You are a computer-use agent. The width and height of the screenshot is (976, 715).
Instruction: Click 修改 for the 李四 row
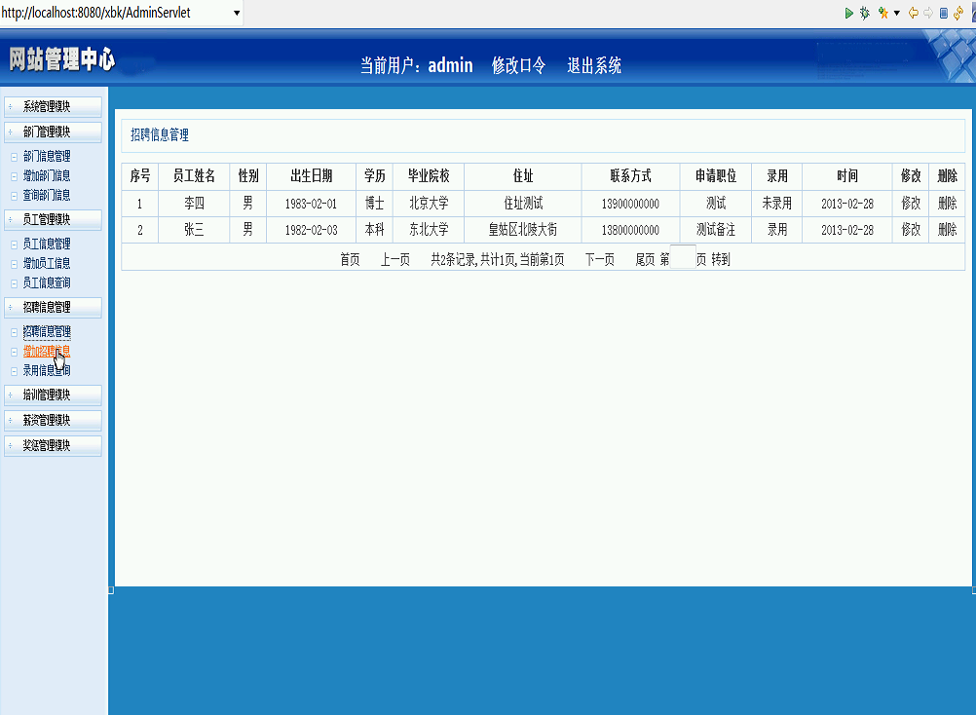(x=911, y=204)
